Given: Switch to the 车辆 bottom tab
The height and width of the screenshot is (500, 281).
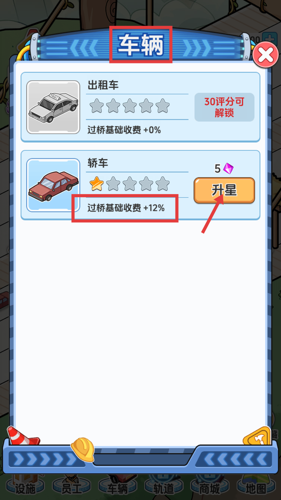Looking at the screenshot, I should tap(118, 488).
